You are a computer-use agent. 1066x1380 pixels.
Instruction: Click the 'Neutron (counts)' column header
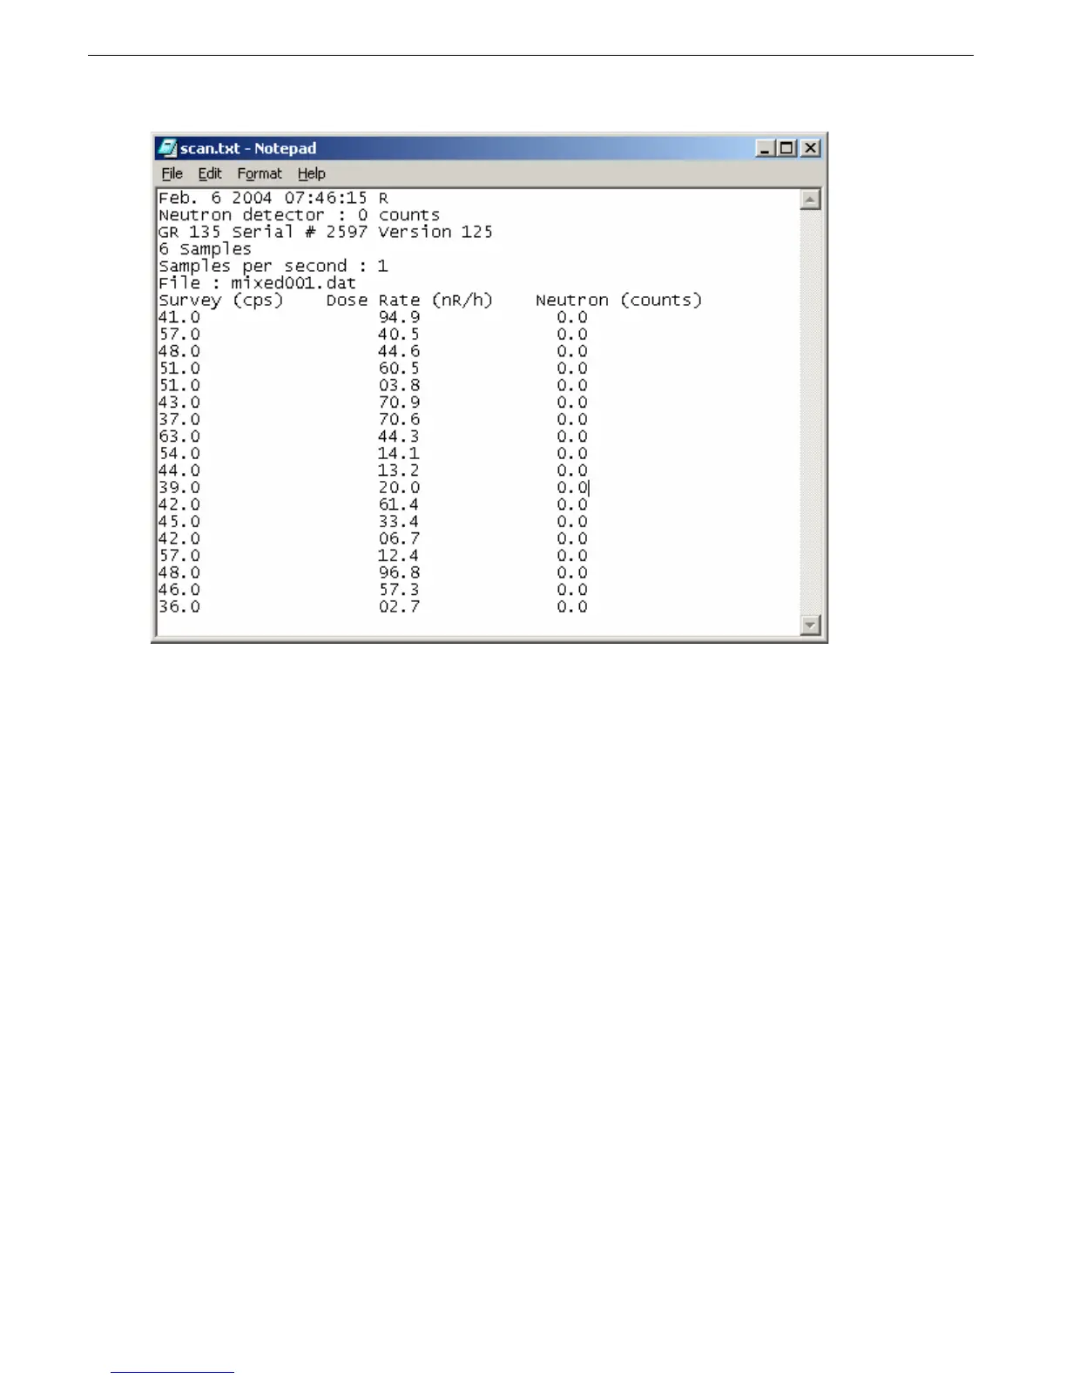tap(618, 300)
